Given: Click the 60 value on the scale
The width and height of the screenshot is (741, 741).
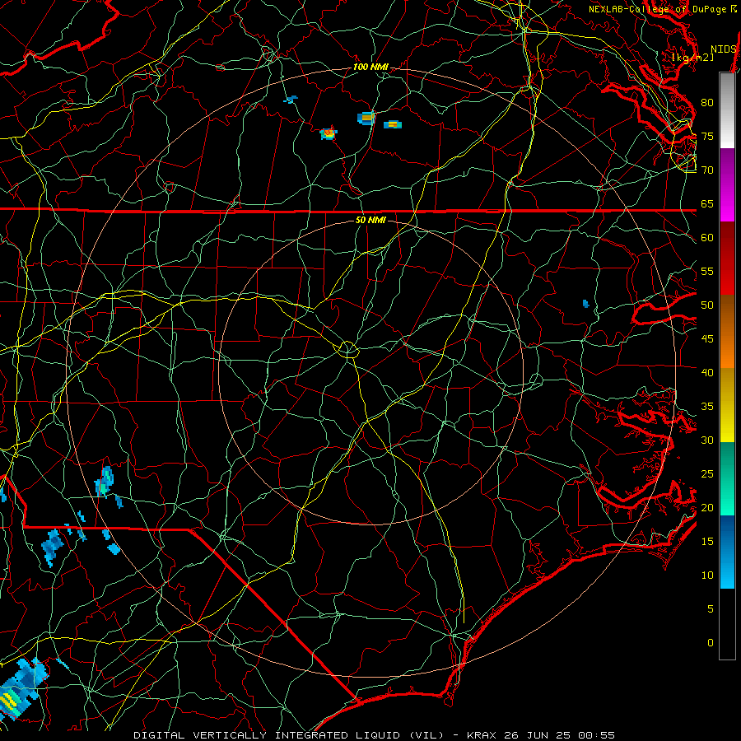Looking at the screenshot, I should click(x=707, y=238).
